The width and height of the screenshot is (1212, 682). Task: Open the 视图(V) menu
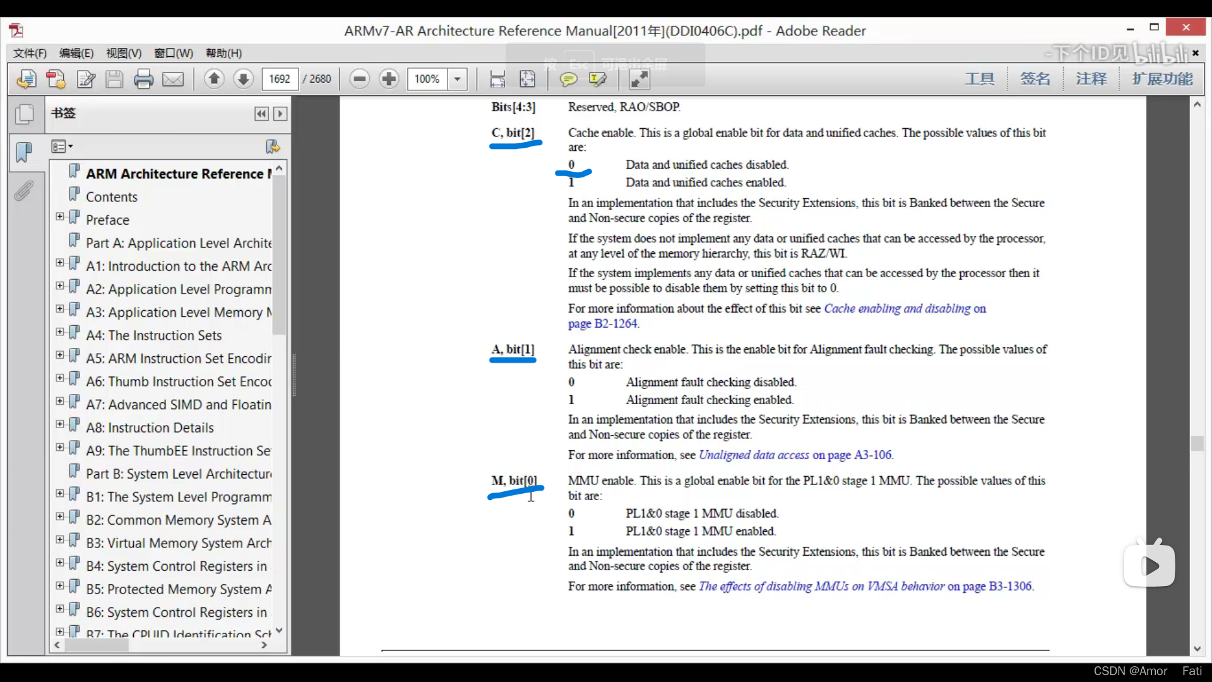click(124, 53)
